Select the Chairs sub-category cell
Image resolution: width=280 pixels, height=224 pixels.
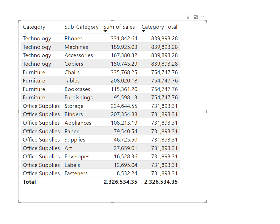click(x=72, y=72)
